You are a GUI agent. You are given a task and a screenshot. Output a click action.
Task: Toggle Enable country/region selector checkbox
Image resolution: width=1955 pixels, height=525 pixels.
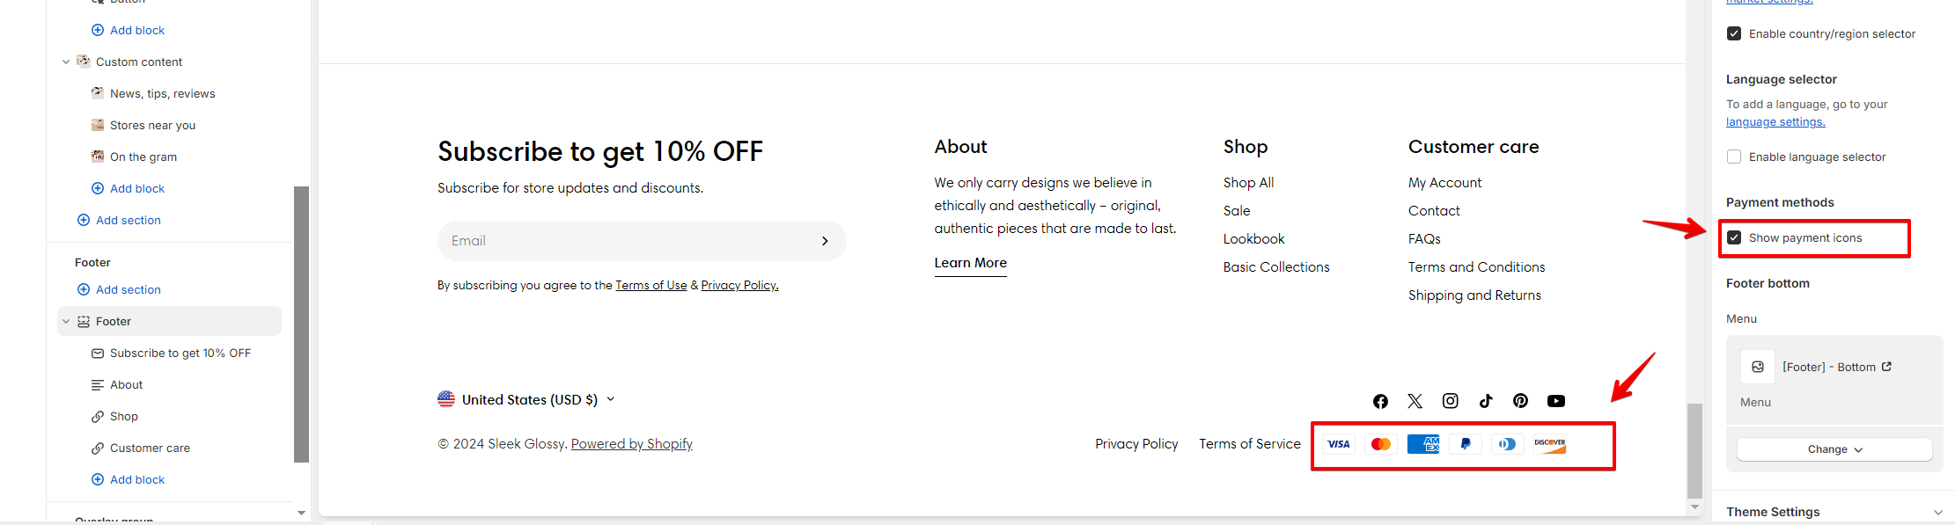(x=1734, y=33)
